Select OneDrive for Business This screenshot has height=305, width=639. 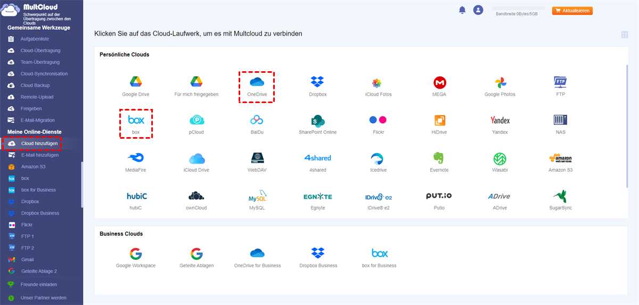point(257,258)
